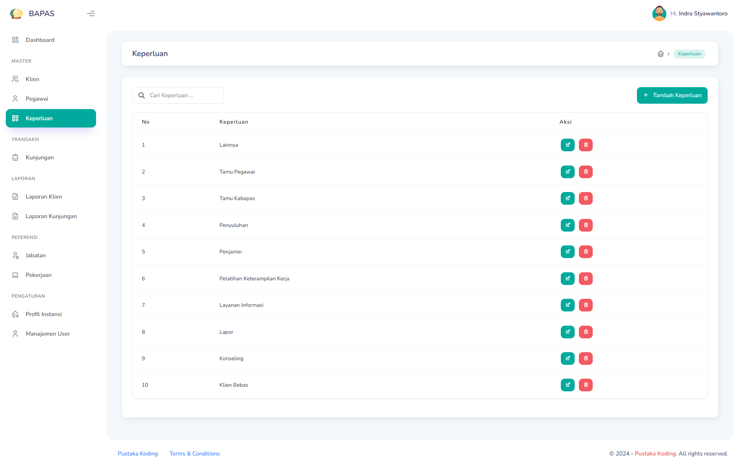Click the Laporan Klien document icon
Screen dimensions: 738x467
click(15, 196)
